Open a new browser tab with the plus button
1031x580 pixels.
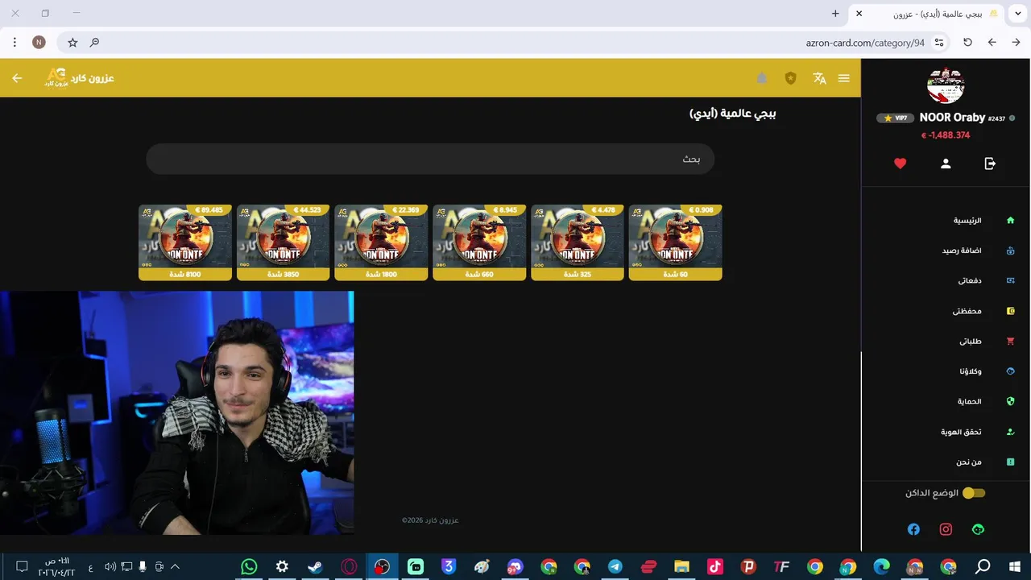point(835,14)
